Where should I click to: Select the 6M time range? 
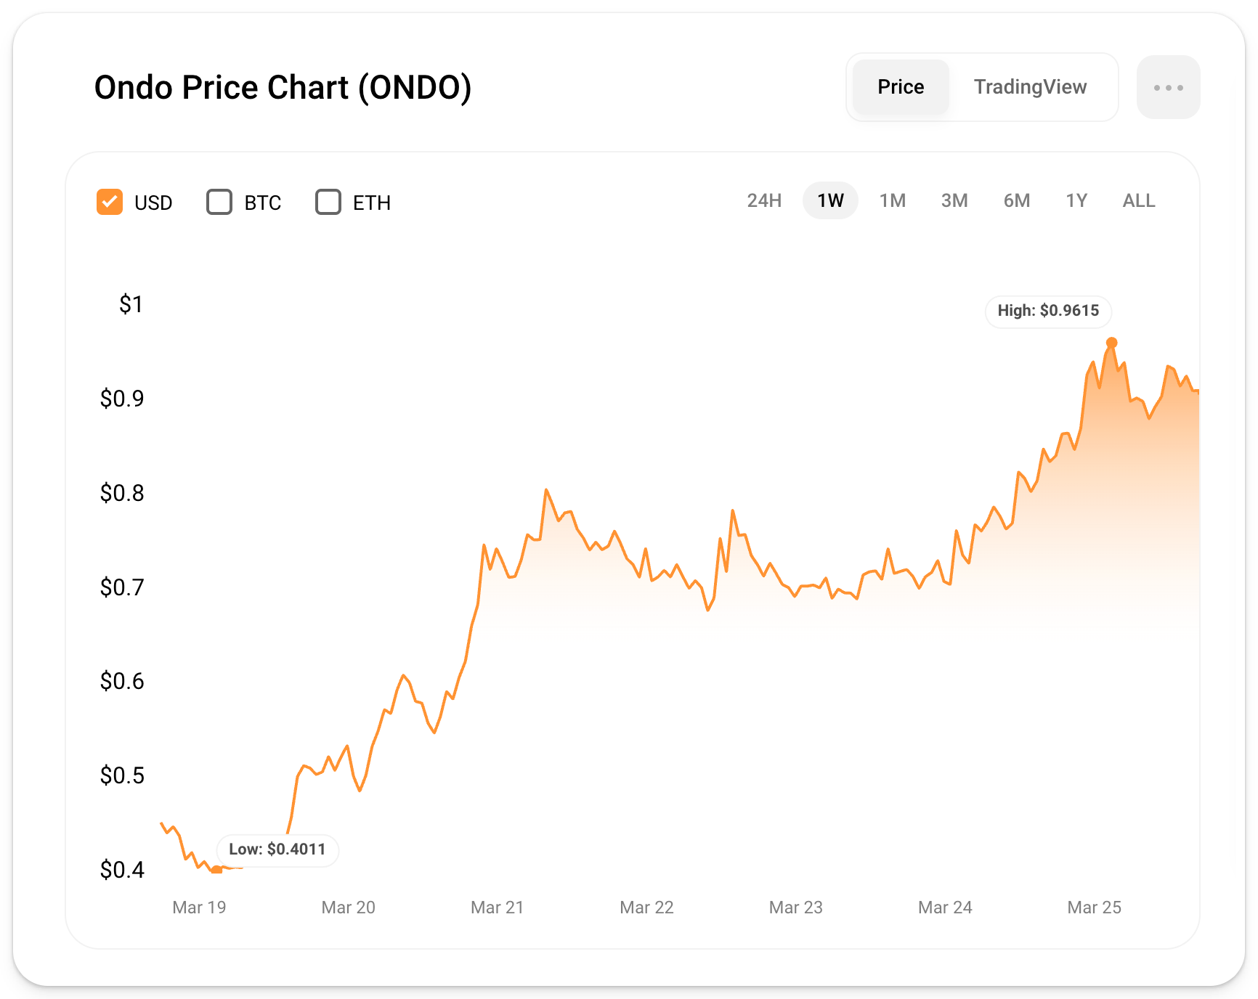click(1017, 200)
